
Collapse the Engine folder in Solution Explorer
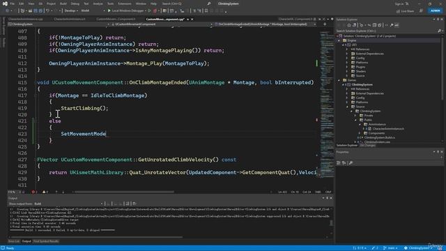coord(339,40)
